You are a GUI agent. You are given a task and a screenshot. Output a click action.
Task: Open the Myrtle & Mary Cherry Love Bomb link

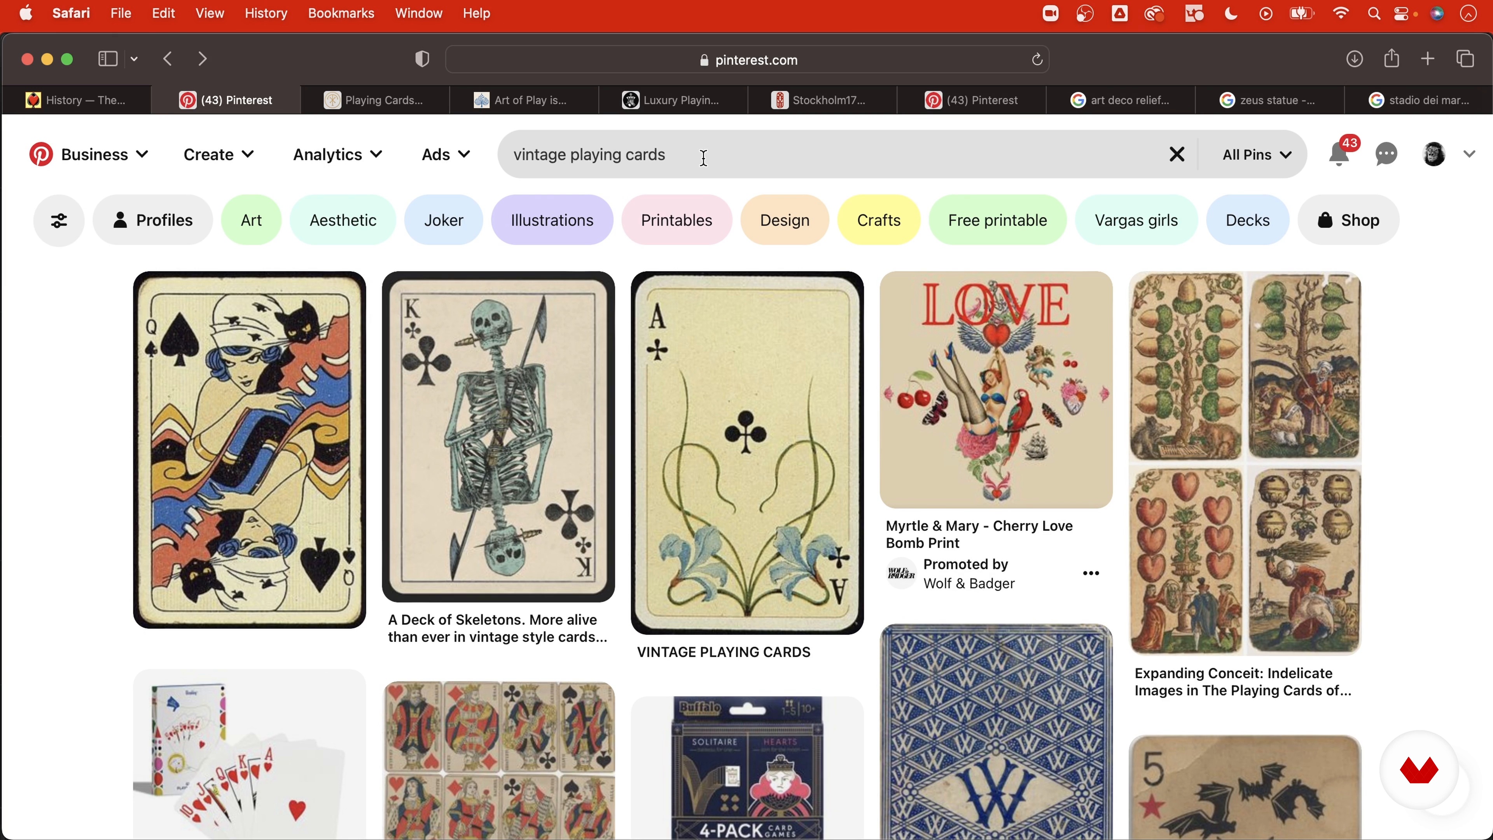tap(979, 534)
